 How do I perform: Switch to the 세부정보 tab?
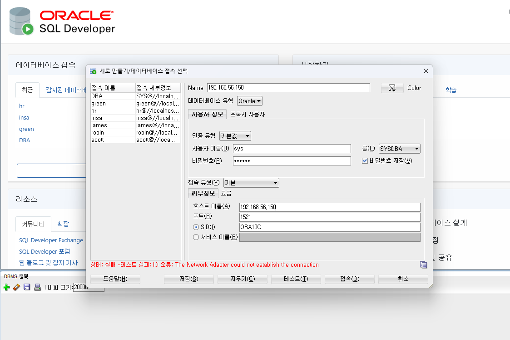tap(203, 194)
